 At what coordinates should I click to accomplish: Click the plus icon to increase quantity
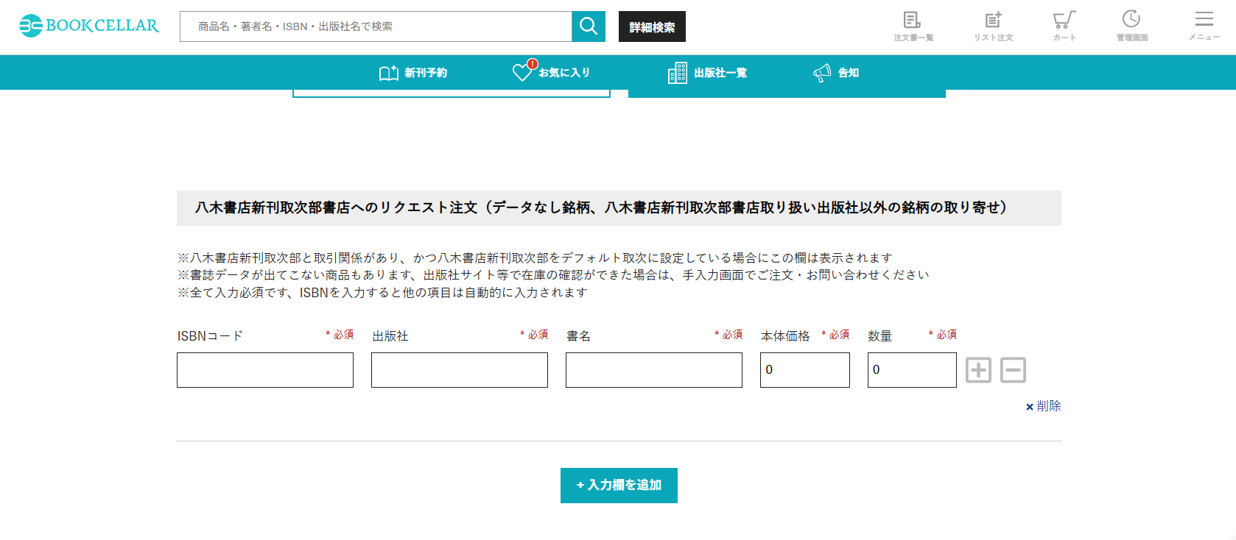click(978, 370)
